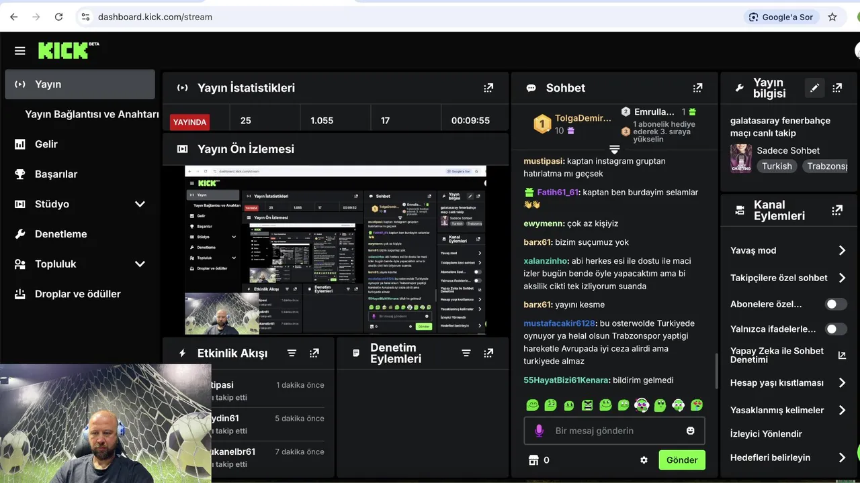Pop out the Etkinlik Akışı panel
Screen dimensions: 860x483
click(x=314, y=353)
